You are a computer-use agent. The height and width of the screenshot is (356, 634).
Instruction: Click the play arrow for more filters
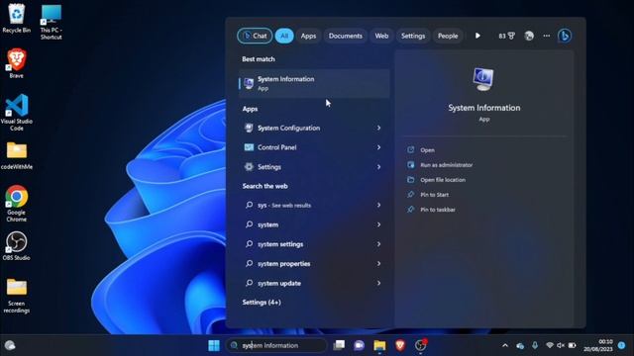point(477,36)
